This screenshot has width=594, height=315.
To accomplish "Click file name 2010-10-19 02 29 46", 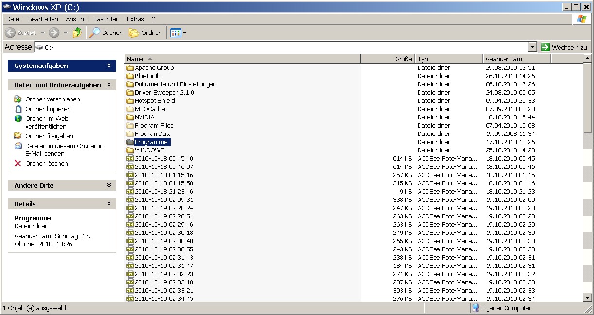I will pos(164,225).
